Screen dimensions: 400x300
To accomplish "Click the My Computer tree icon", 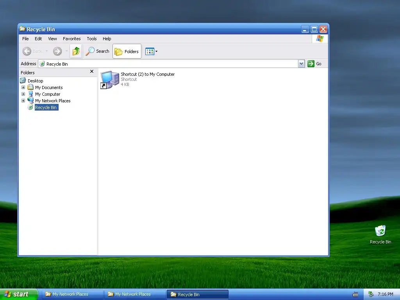I will click(x=30, y=94).
